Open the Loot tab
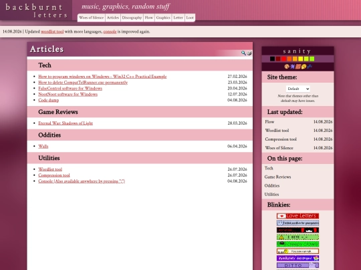 (190, 18)
